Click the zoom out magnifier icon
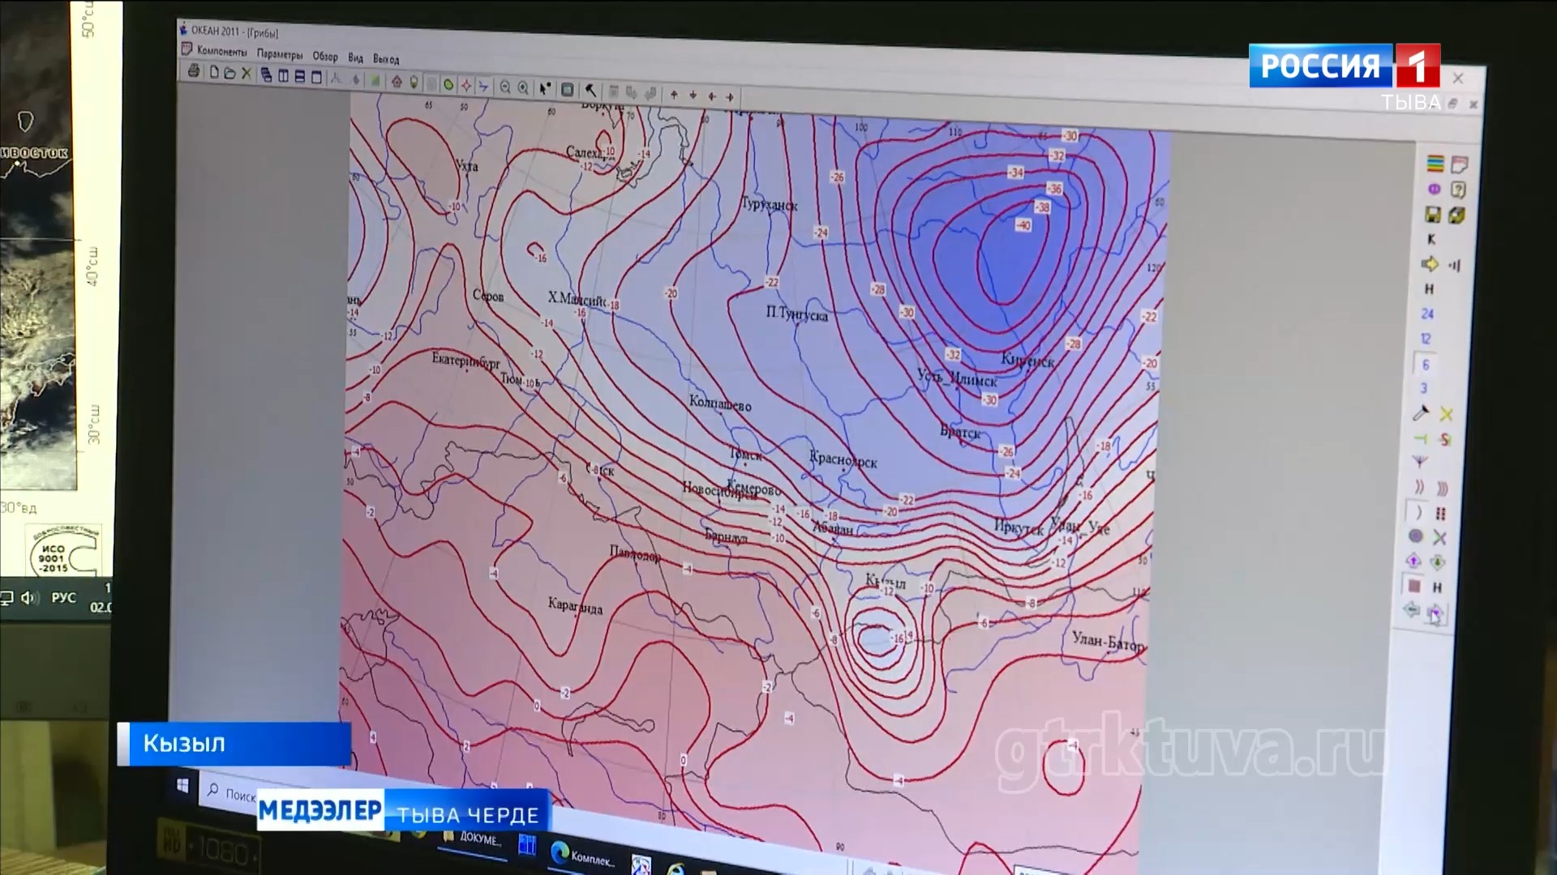Viewport: 1557px width, 875px height. point(505,87)
